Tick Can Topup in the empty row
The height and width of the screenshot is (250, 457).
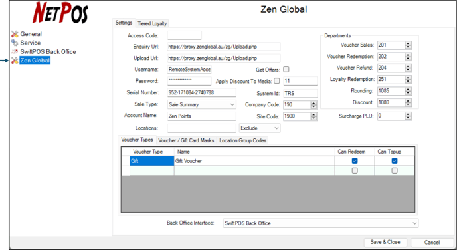(x=395, y=170)
